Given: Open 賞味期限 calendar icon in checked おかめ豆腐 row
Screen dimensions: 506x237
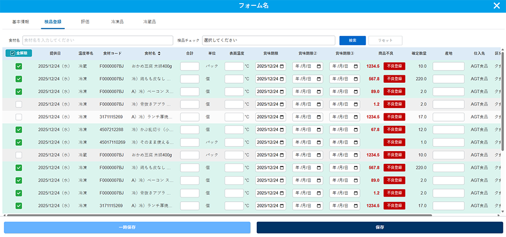Looking at the screenshot, I should point(282,66).
